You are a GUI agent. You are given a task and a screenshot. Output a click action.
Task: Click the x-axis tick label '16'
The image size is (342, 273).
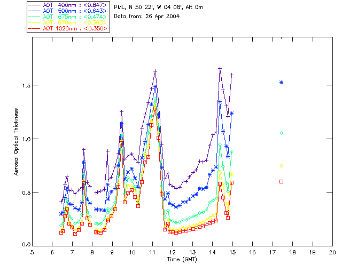click(253, 252)
